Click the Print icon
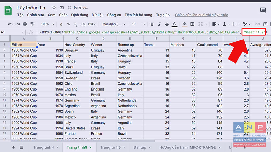 [25, 24]
